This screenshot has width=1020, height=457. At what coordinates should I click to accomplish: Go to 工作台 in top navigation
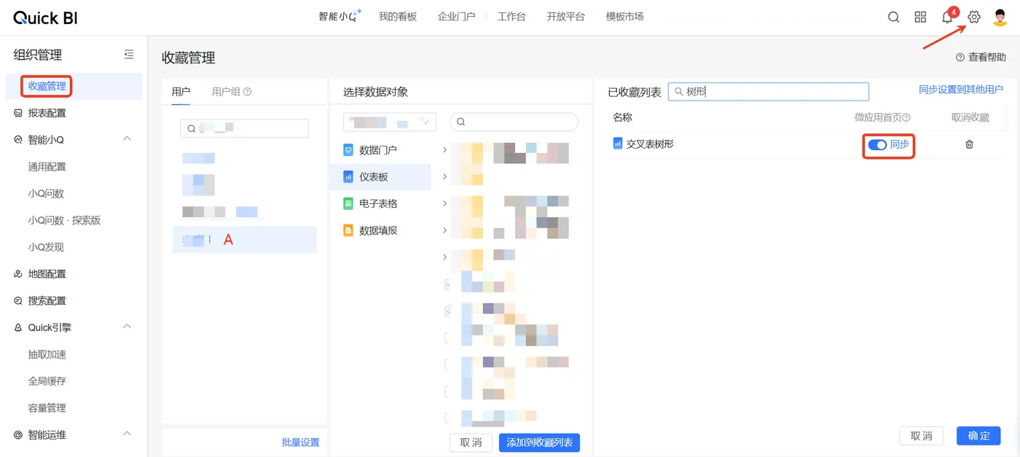[511, 17]
